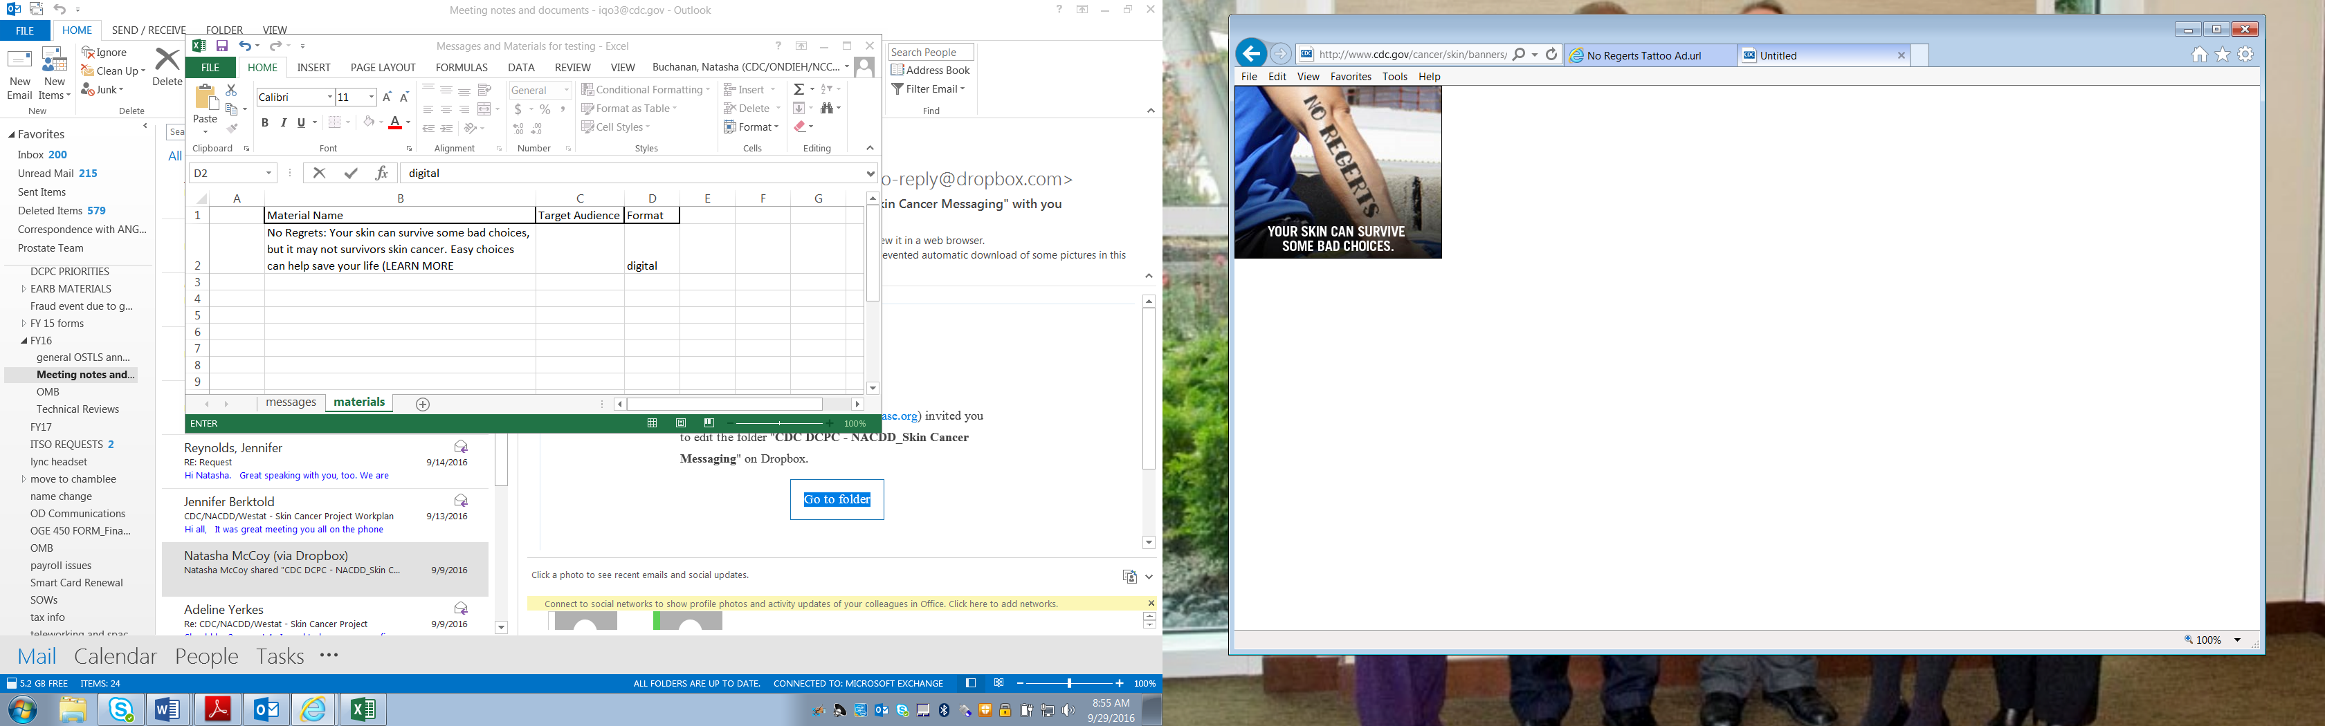Switch to Page Layout view in the Excel status bar
Image resolution: width=2325 pixels, height=726 pixels.
(680, 423)
